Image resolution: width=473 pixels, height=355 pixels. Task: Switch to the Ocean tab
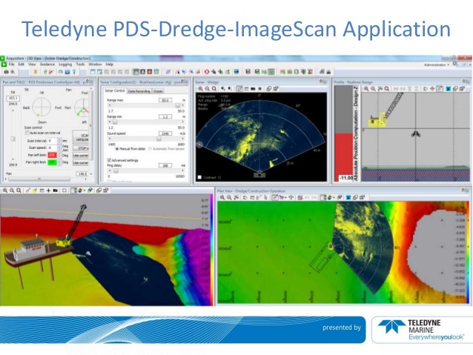[158, 91]
